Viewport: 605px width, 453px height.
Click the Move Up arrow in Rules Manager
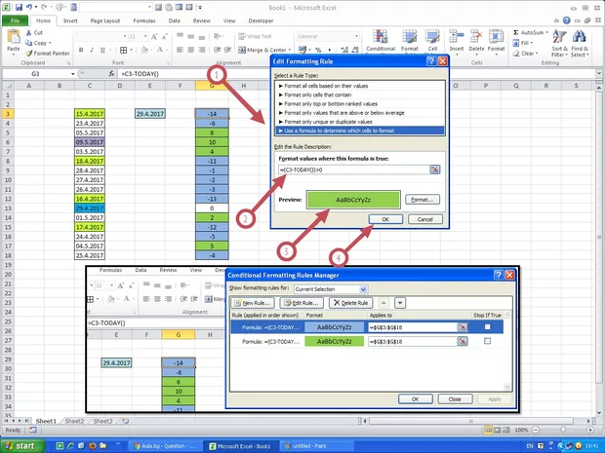click(x=383, y=303)
